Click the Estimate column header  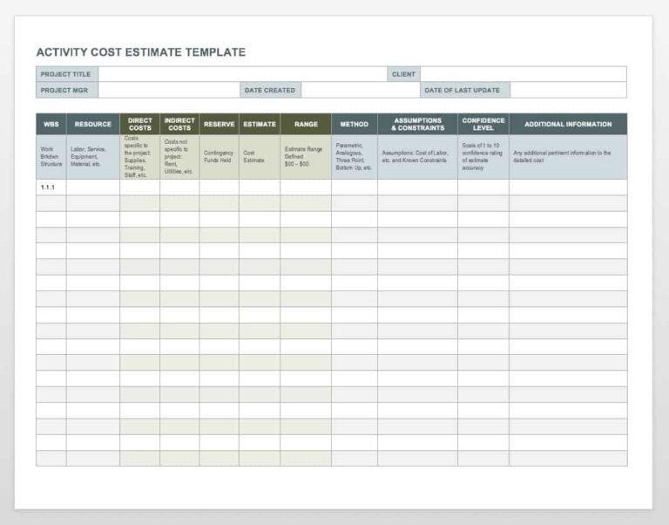point(260,124)
